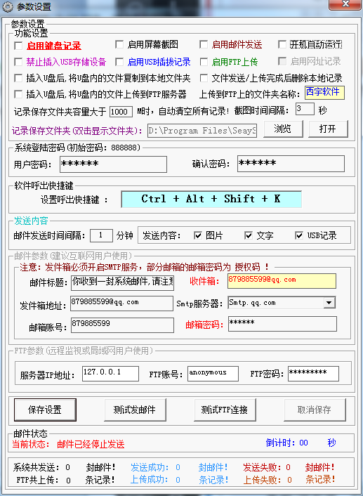Click the FTP账号 field with anonymous

click(x=213, y=374)
